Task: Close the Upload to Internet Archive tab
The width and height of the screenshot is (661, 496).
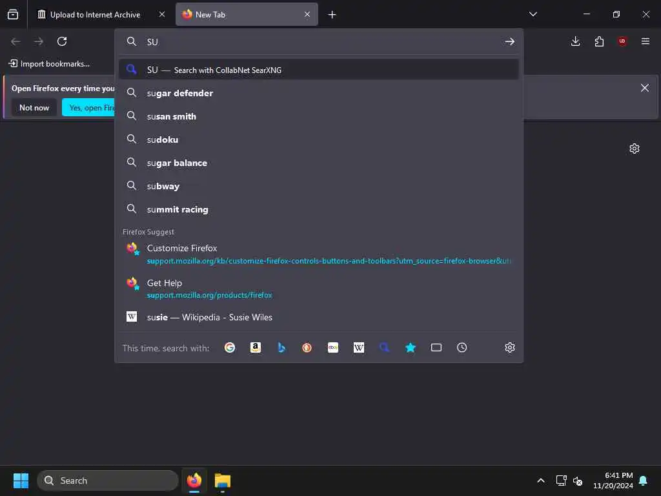Action: click(162, 14)
